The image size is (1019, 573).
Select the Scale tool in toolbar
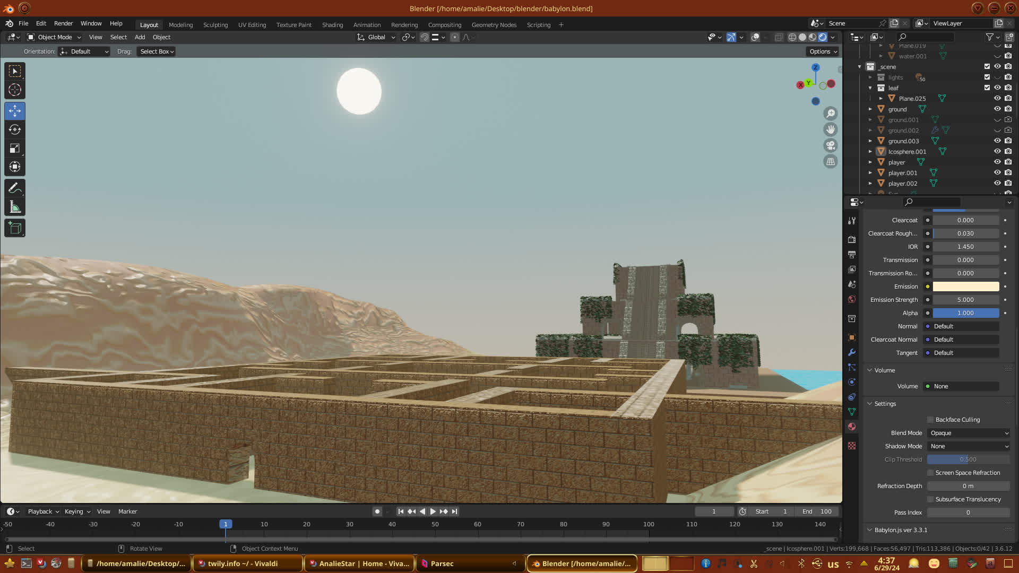tap(15, 149)
